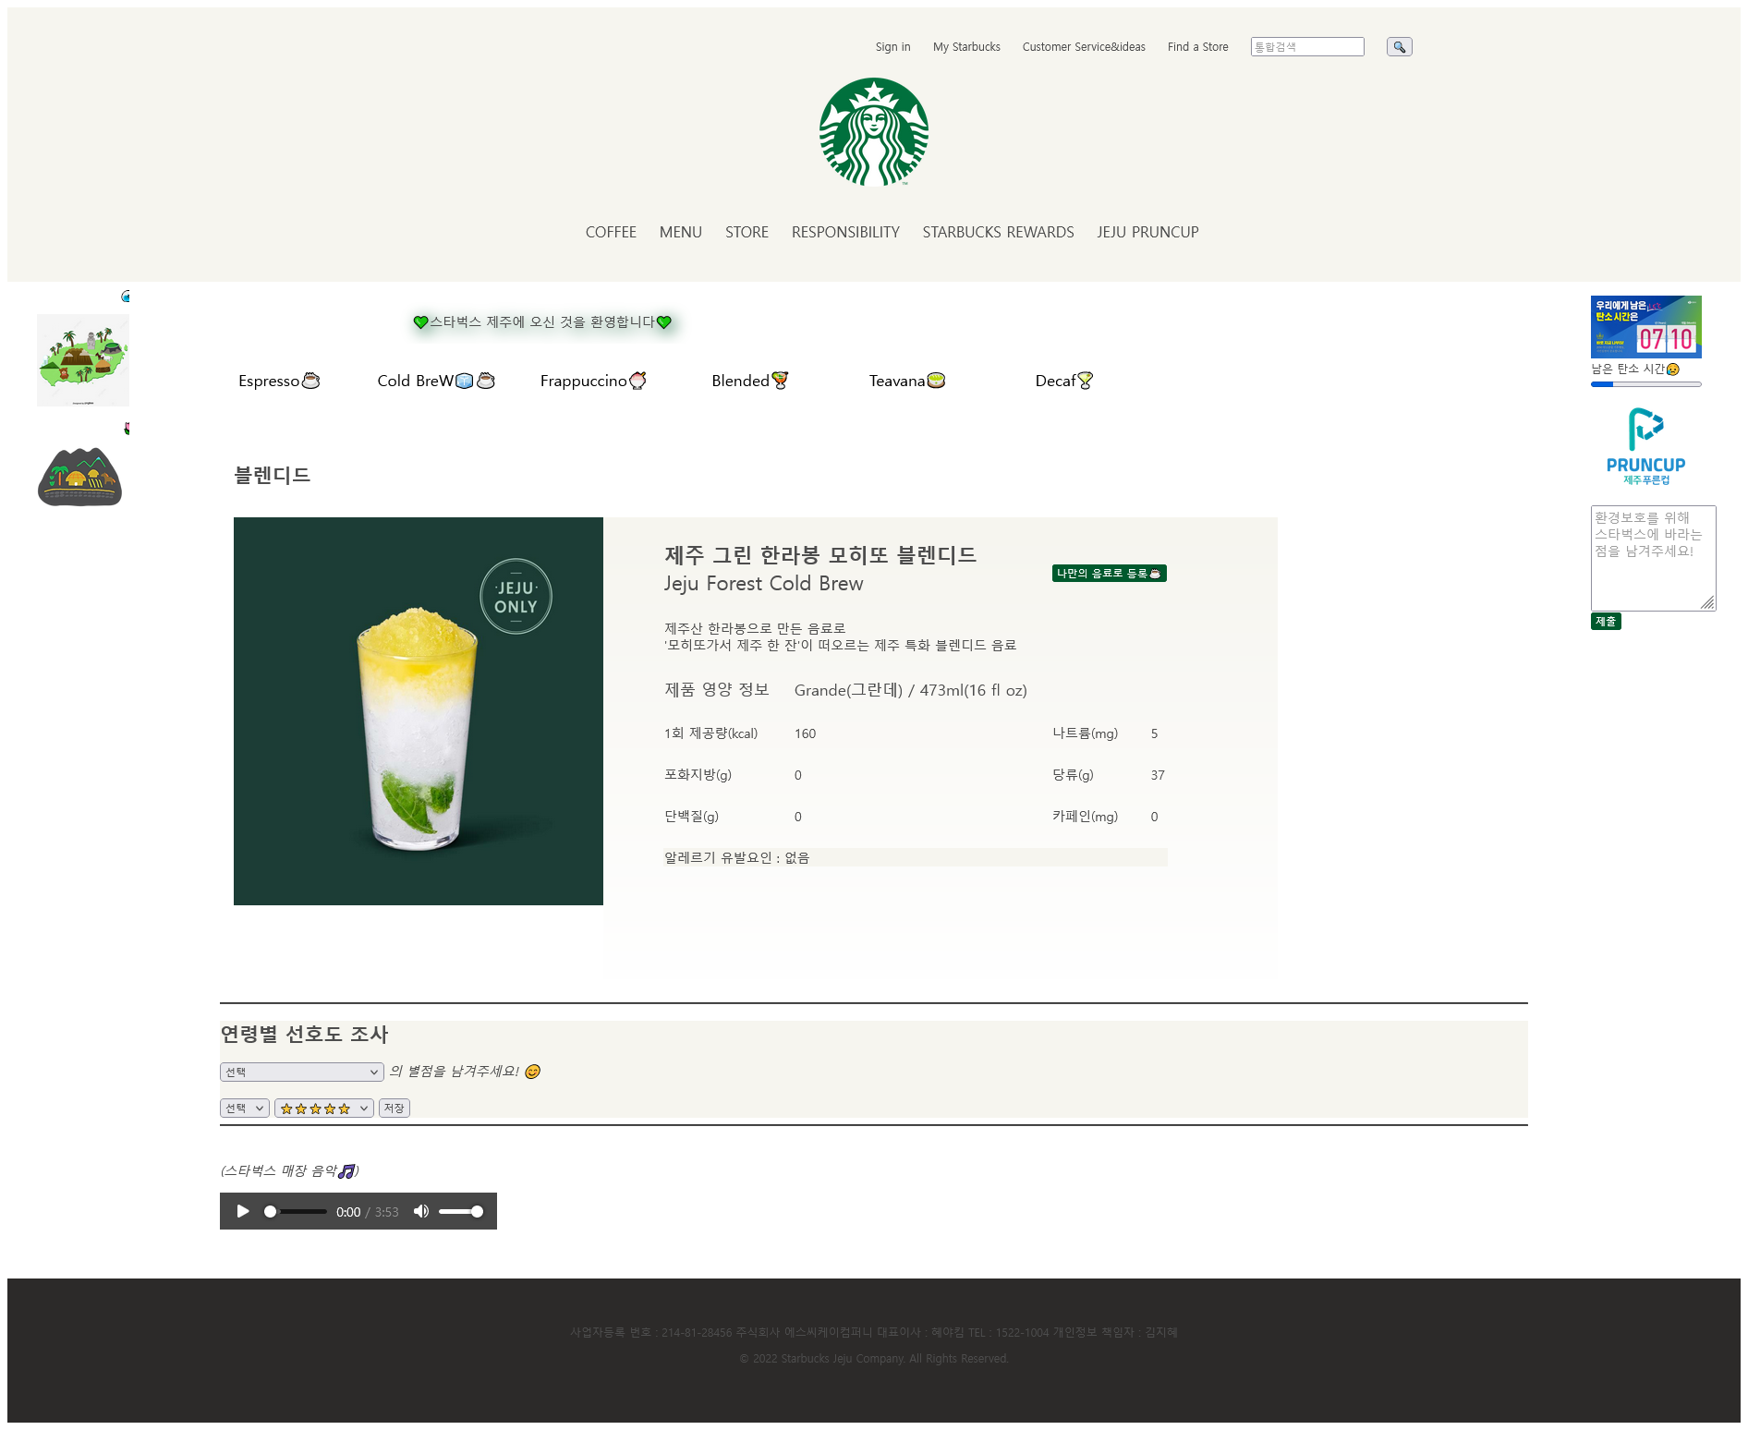This screenshot has width=1748, height=1430.
Task: Click the PRUNCUP logo
Action: (1645, 446)
